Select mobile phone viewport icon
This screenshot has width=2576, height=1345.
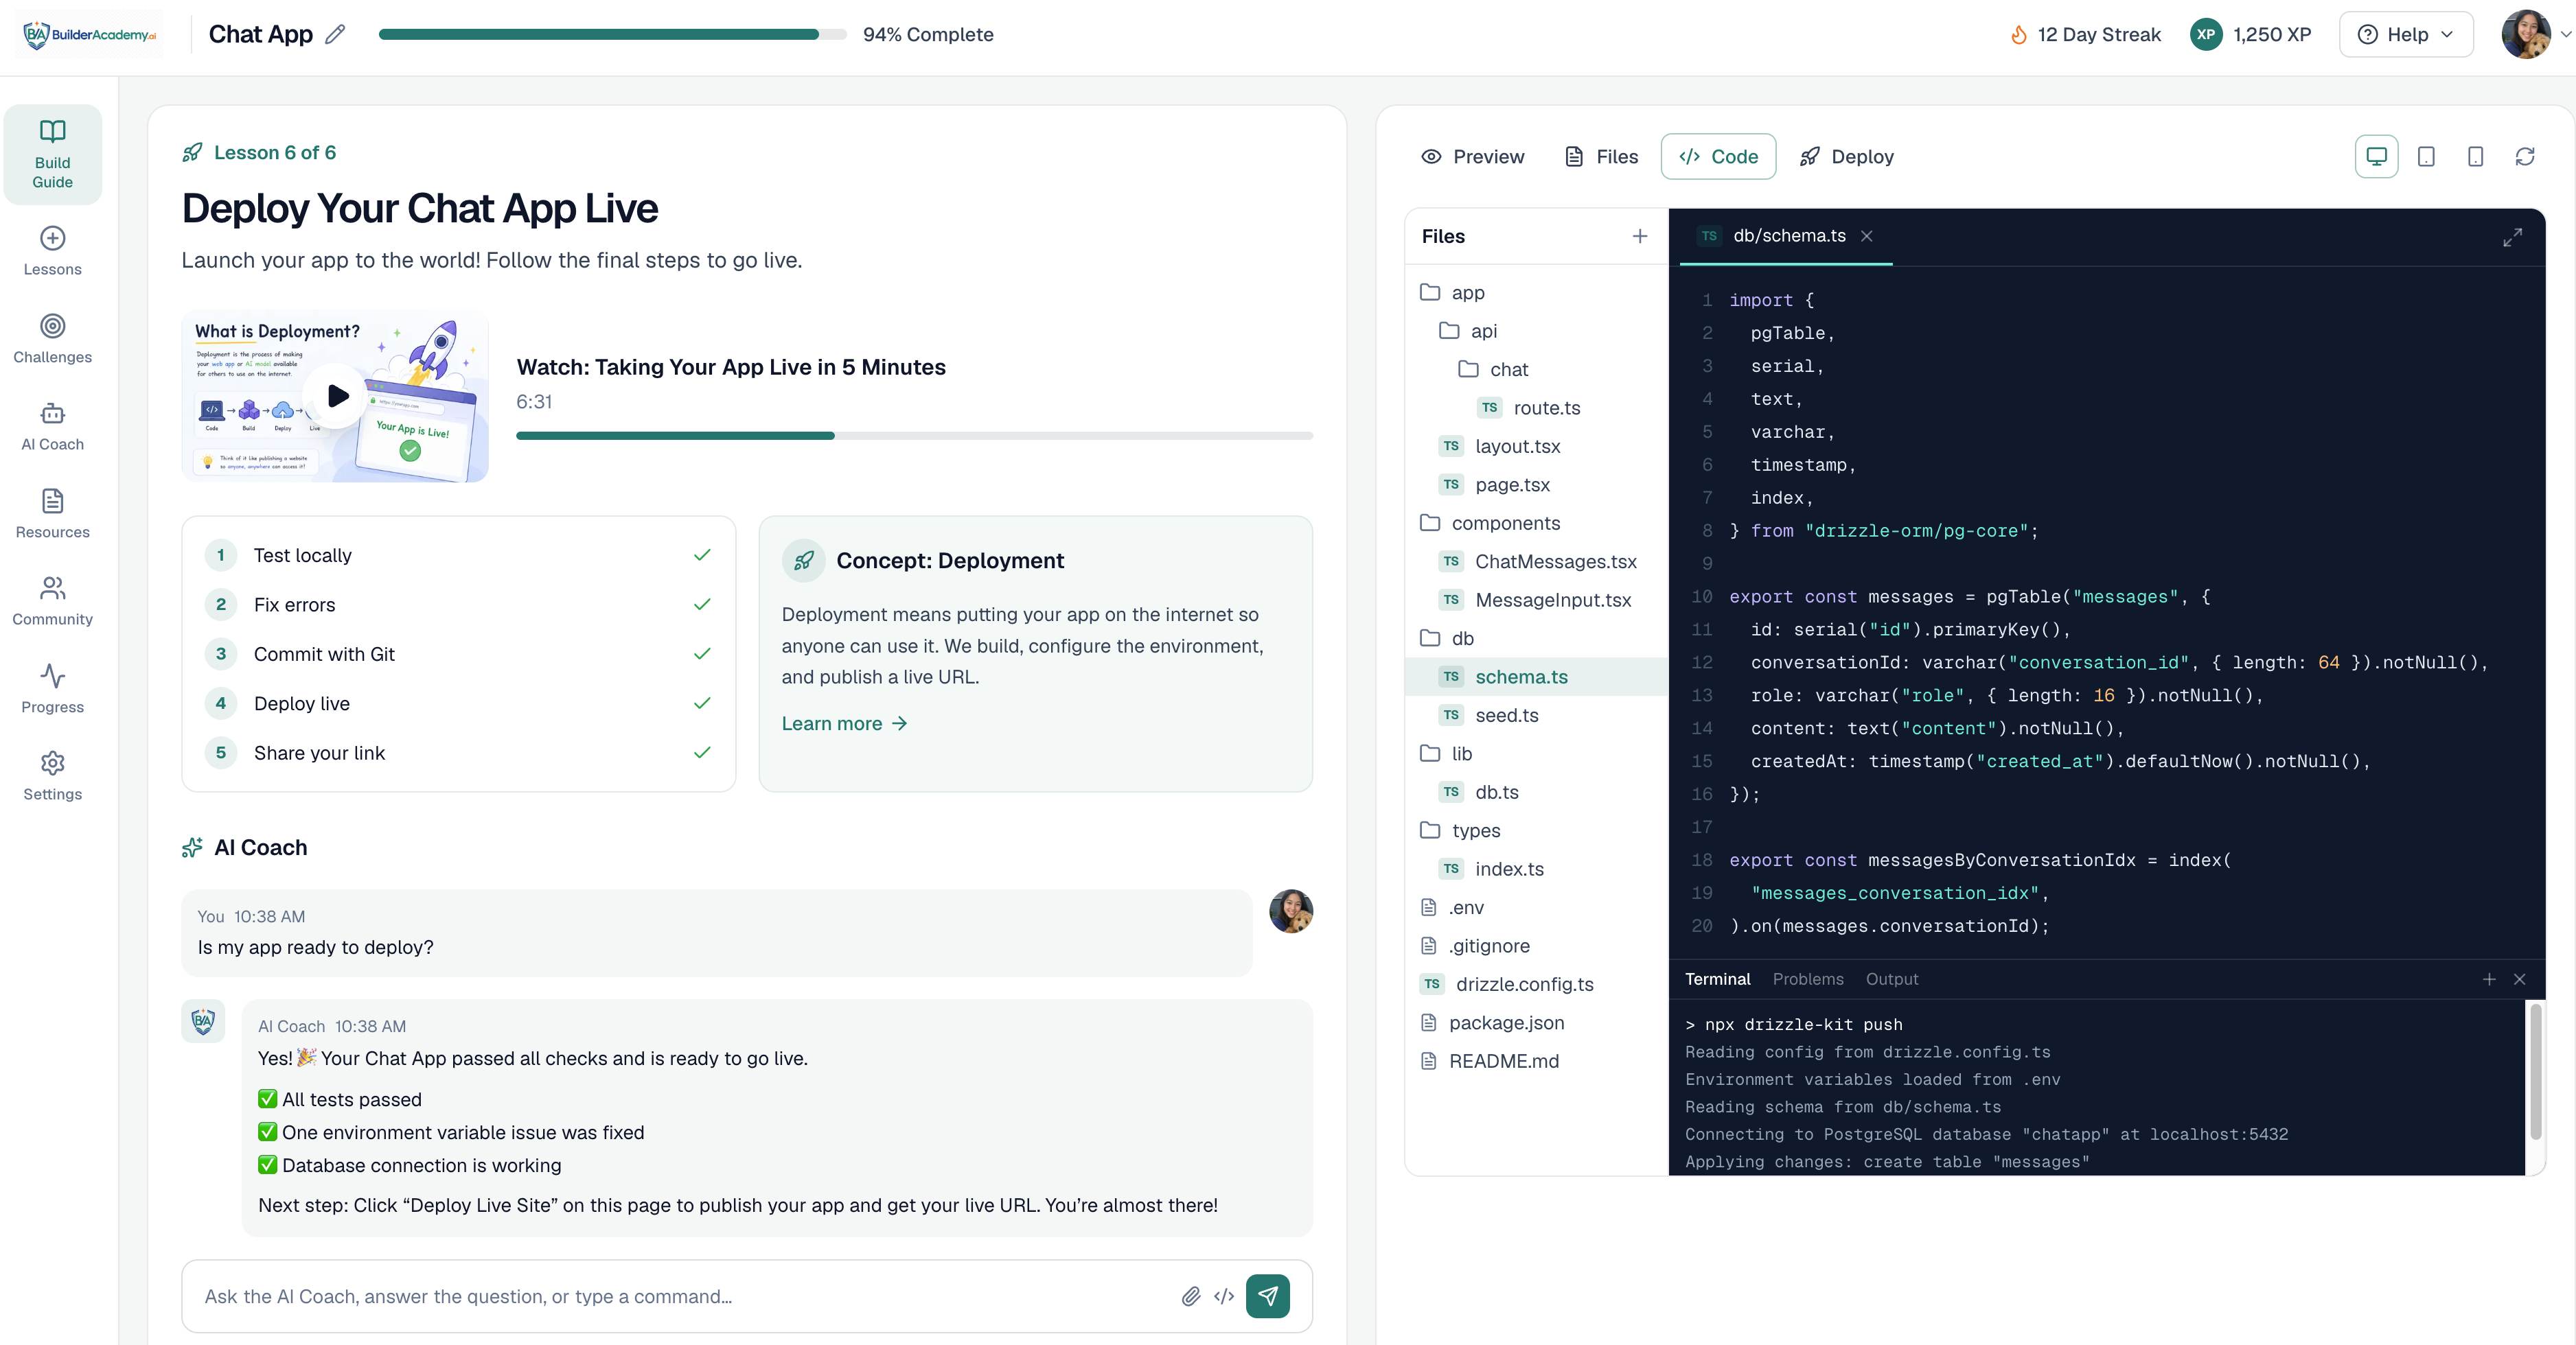(x=2475, y=157)
